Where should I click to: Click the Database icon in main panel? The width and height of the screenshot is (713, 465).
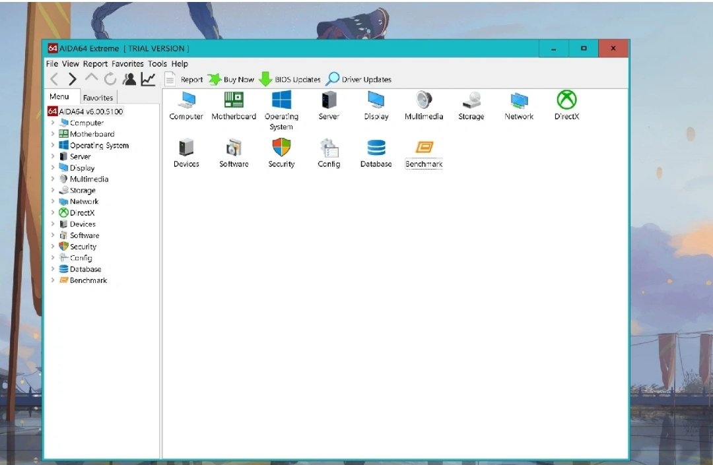click(376, 148)
